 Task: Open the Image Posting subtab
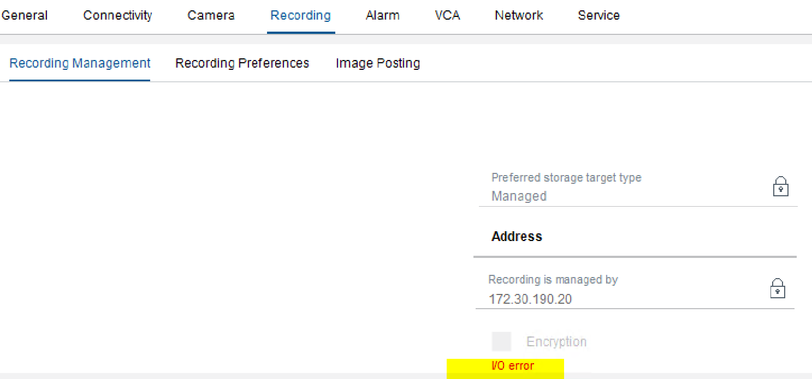378,63
